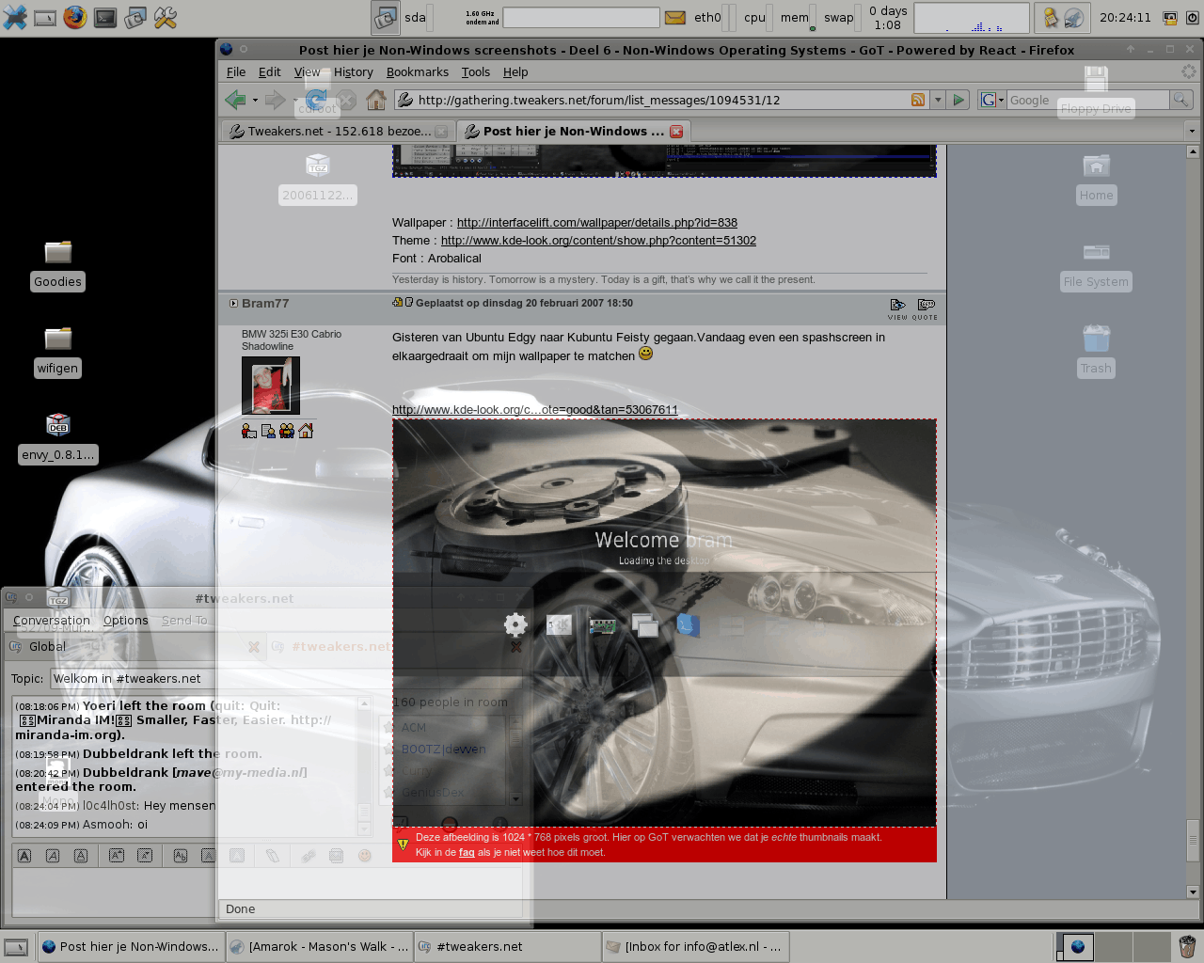Click the RSS feed icon in URL bar

tap(918, 100)
